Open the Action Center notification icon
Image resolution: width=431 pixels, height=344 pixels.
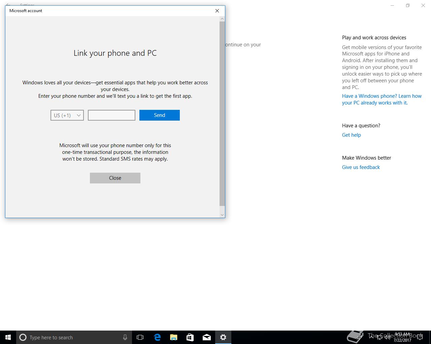pos(420,337)
